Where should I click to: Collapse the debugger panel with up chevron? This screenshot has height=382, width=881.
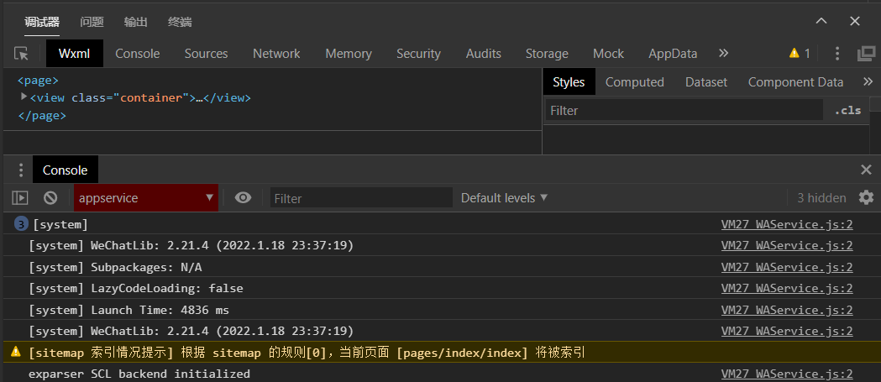tap(821, 21)
